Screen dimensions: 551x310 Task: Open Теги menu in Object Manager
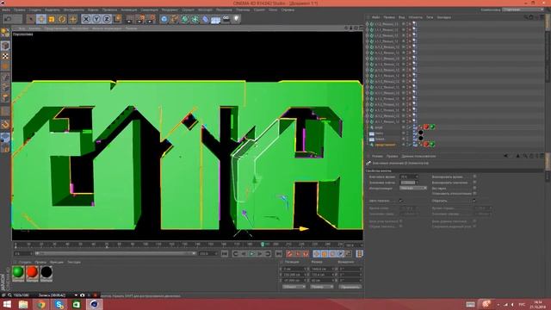click(430, 17)
